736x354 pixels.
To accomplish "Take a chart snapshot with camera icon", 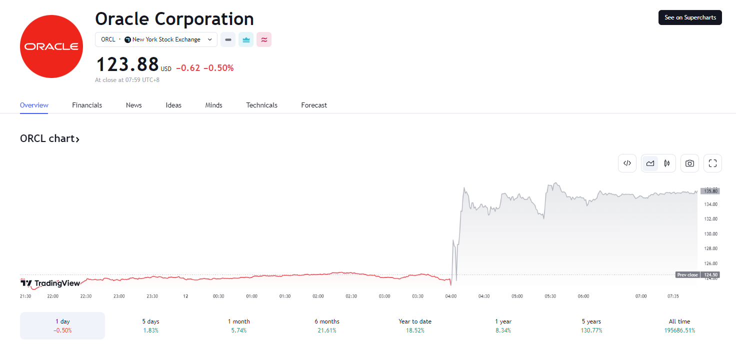I will pyautogui.click(x=689, y=163).
